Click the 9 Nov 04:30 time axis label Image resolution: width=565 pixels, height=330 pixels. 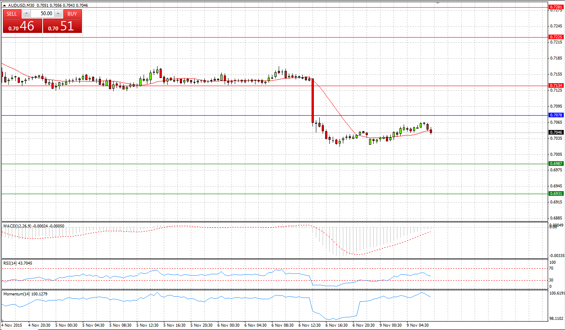click(x=418, y=325)
